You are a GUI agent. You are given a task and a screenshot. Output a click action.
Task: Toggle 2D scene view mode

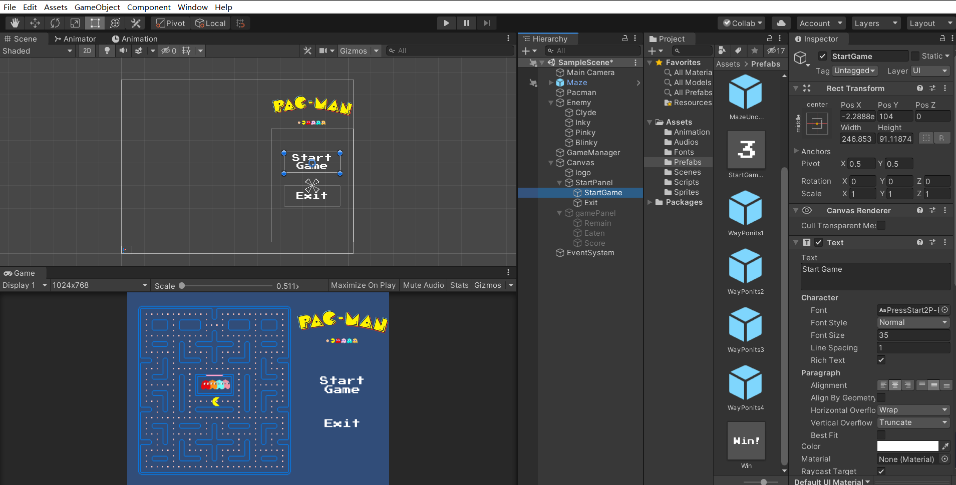[87, 51]
